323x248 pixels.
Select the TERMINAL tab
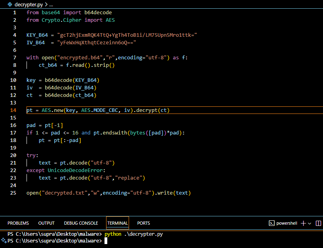(x=118, y=223)
